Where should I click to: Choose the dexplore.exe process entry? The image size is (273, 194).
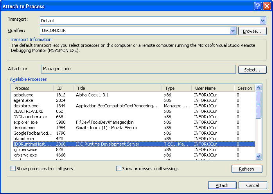click(x=26, y=106)
